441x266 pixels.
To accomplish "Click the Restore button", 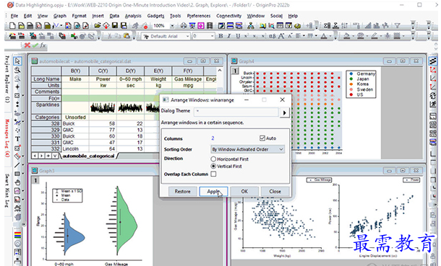I will coord(182,192).
